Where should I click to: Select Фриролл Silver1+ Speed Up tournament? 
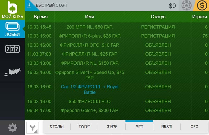tap(90, 75)
